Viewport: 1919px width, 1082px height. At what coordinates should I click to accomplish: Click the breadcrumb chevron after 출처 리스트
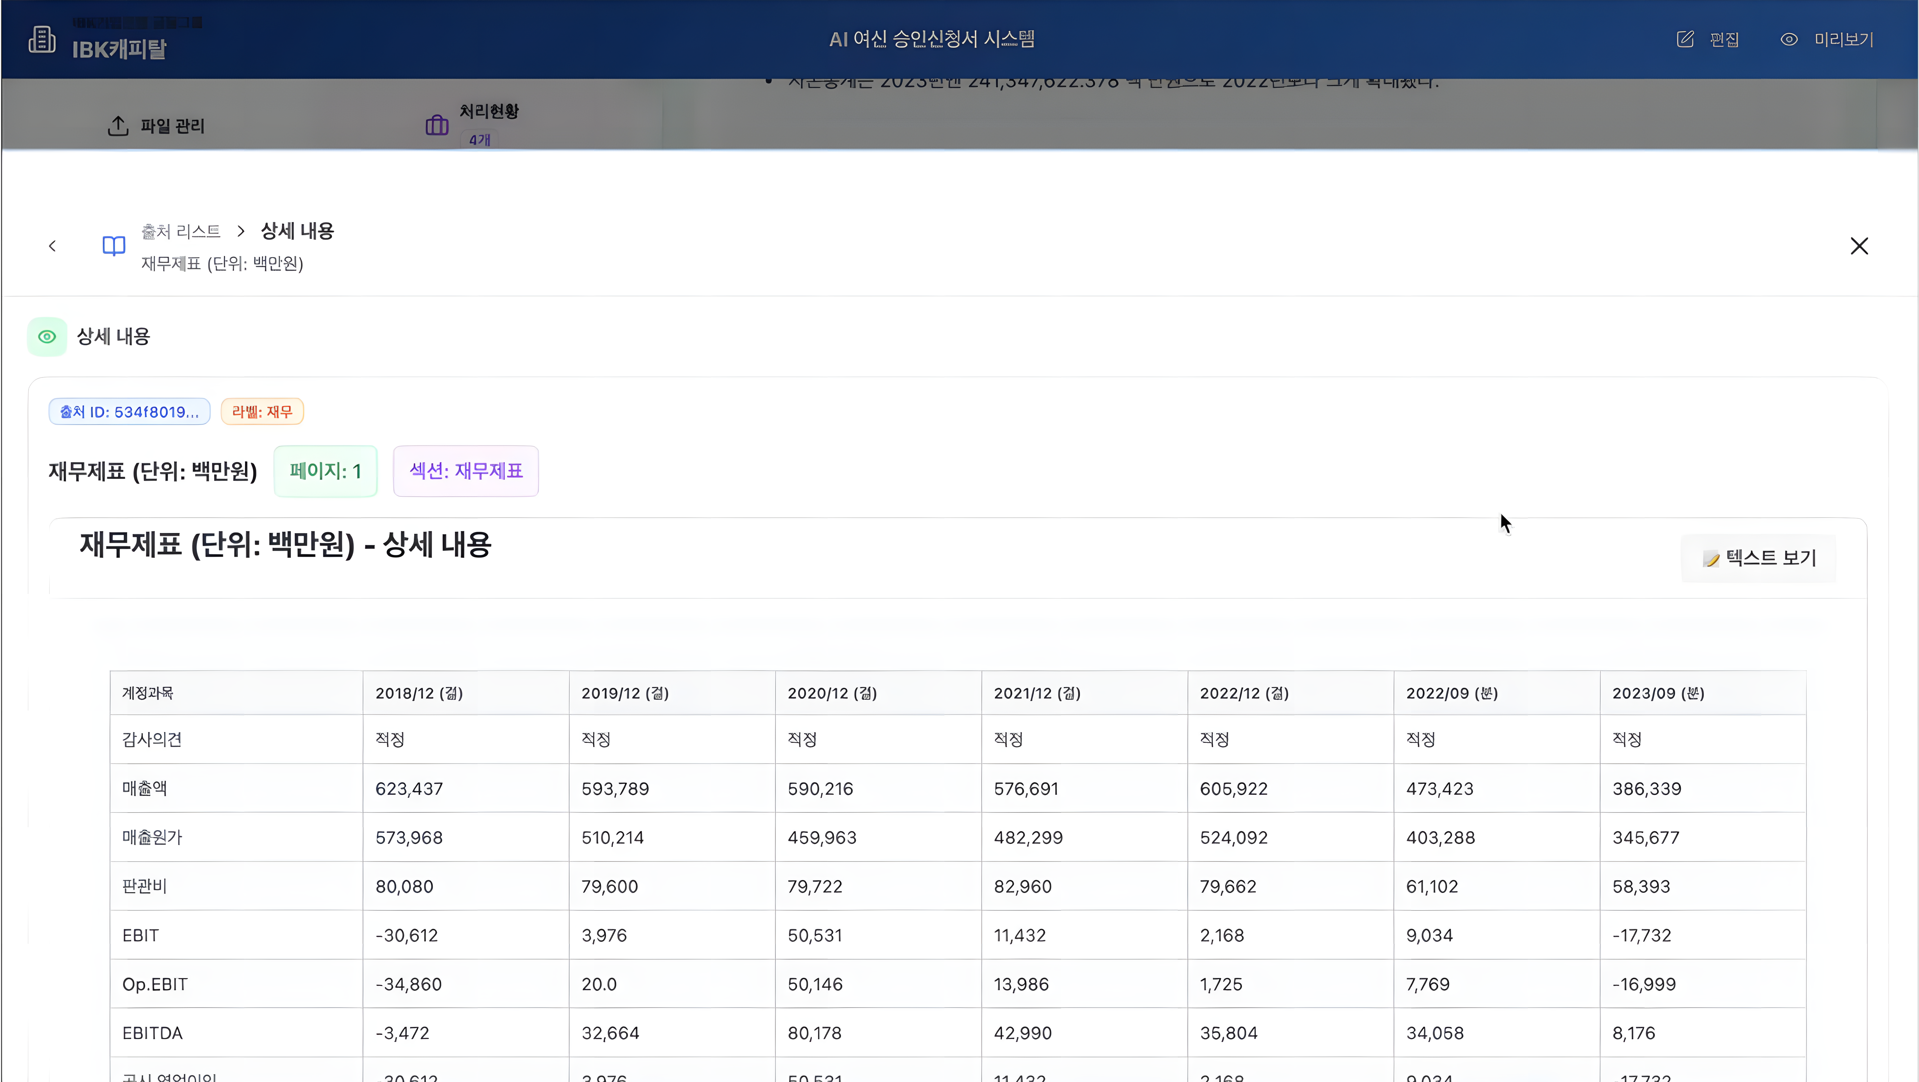pyautogui.click(x=241, y=231)
